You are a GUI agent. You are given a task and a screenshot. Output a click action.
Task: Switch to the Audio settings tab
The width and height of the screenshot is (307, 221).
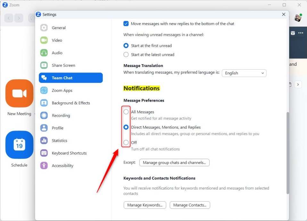(x=71, y=53)
